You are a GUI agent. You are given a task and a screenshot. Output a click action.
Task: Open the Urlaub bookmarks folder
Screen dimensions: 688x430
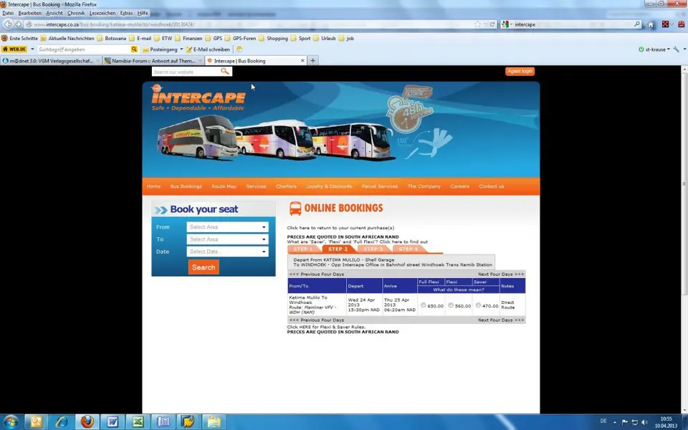tap(324, 38)
